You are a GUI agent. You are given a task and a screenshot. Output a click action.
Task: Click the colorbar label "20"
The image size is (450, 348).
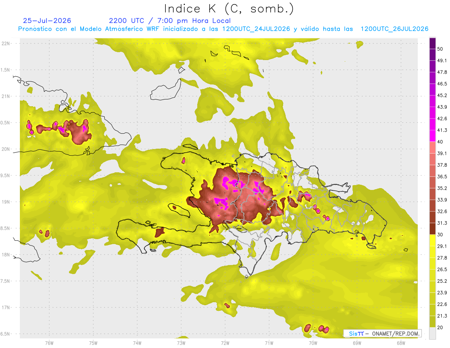[x=440, y=327]
